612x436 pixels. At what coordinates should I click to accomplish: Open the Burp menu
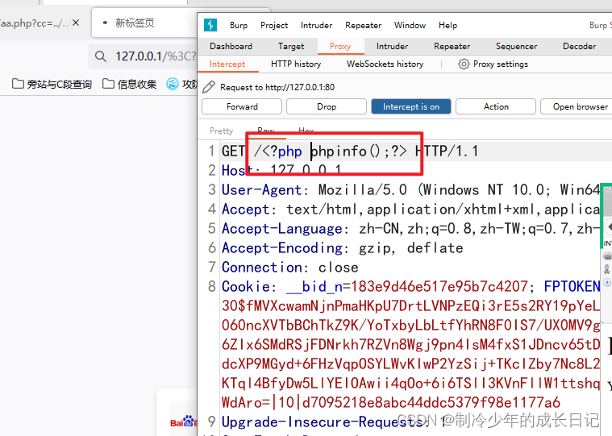click(x=239, y=25)
